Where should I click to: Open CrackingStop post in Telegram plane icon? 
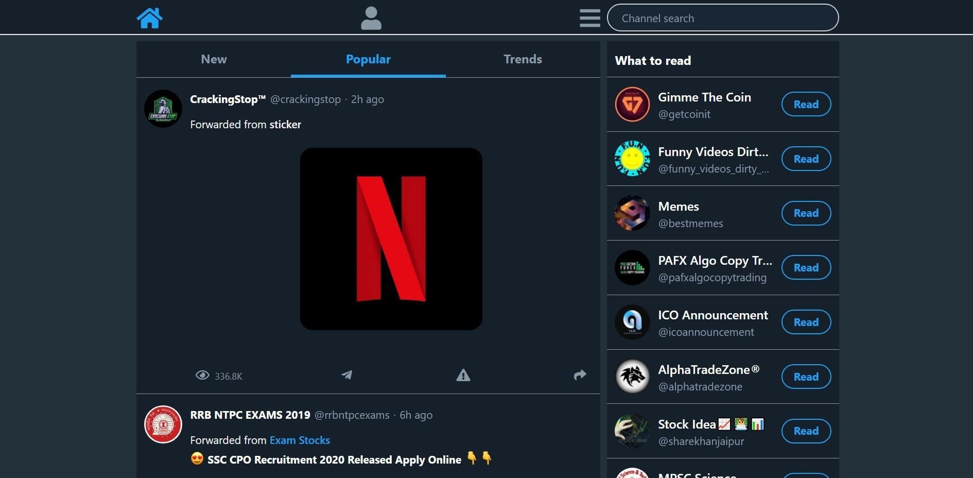pyautogui.click(x=347, y=375)
